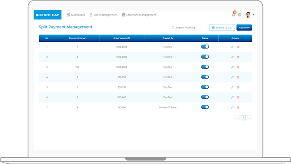Delete row 2 with the trash icon
This screenshot has width=291, height=164.
click(x=238, y=57)
